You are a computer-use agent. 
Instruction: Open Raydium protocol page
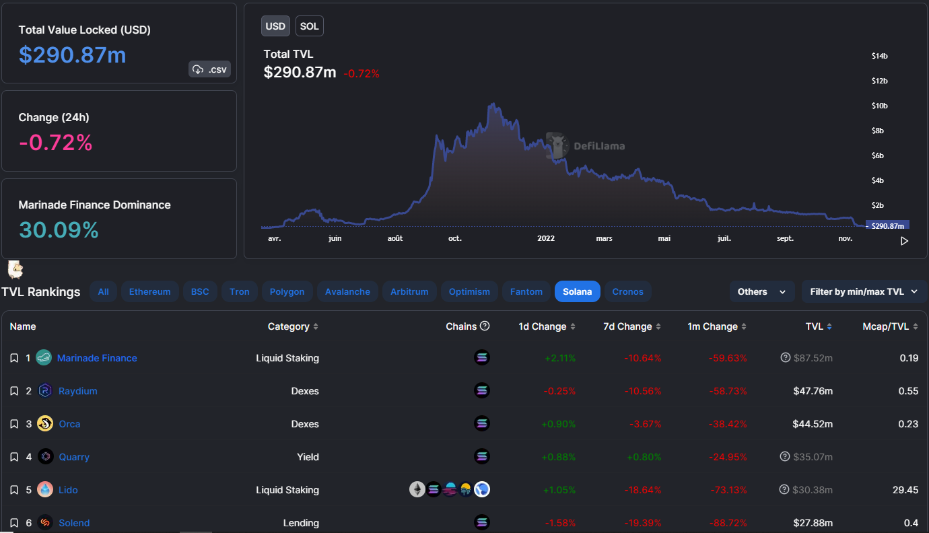(78, 391)
